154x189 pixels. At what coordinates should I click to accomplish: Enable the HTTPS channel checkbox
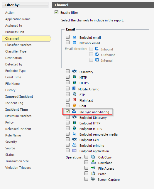[67, 82]
